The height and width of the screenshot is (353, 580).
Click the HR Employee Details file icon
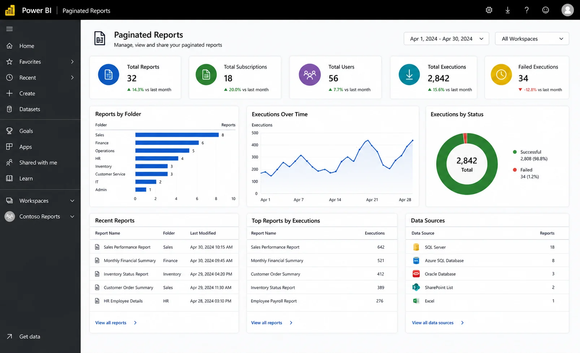click(x=97, y=301)
